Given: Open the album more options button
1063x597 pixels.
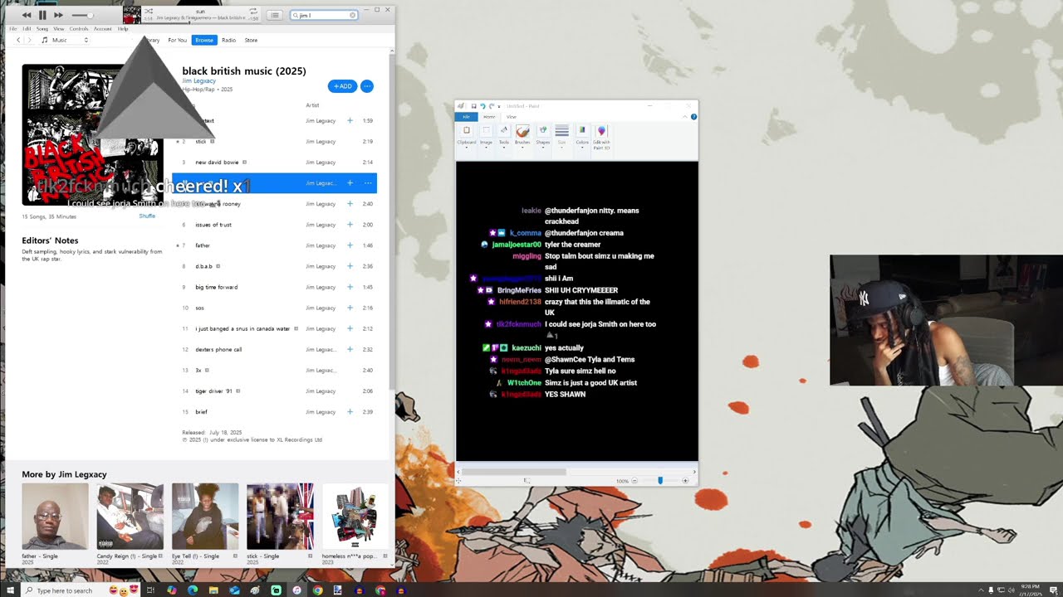Looking at the screenshot, I should click(x=367, y=86).
